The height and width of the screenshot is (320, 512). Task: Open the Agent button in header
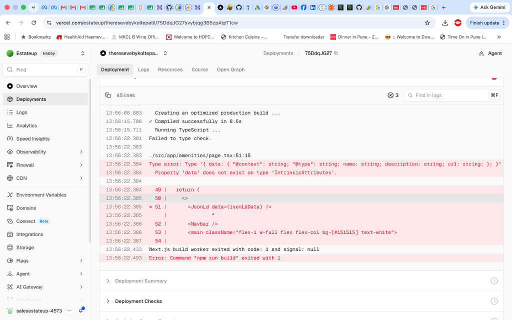(490, 53)
